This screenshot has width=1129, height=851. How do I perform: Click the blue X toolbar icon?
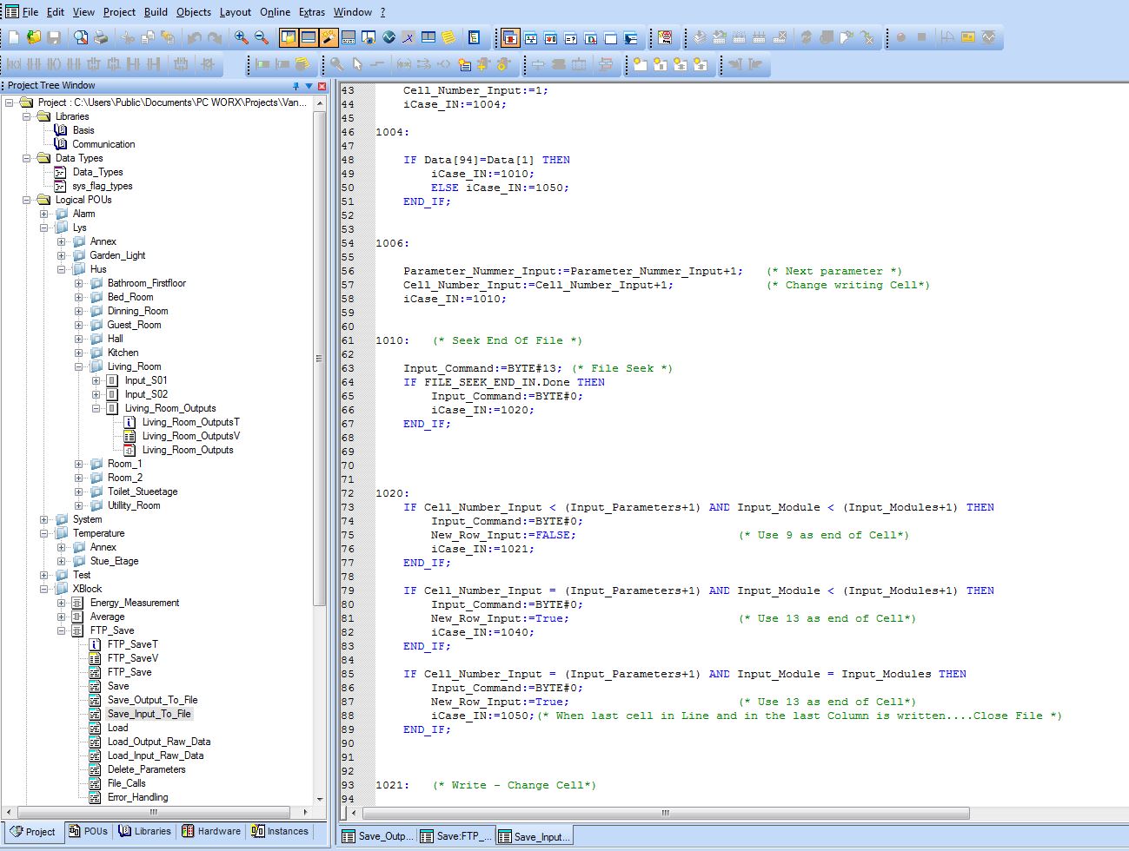pos(408,37)
